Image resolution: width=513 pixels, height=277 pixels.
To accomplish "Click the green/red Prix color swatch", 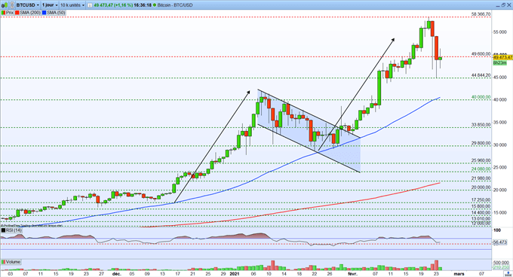I will coord(3,13).
